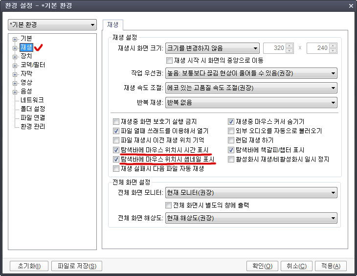Viewport: 357px width, 276px height.
Task: Apply settings with 적용(A) button
Action: click(331, 266)
